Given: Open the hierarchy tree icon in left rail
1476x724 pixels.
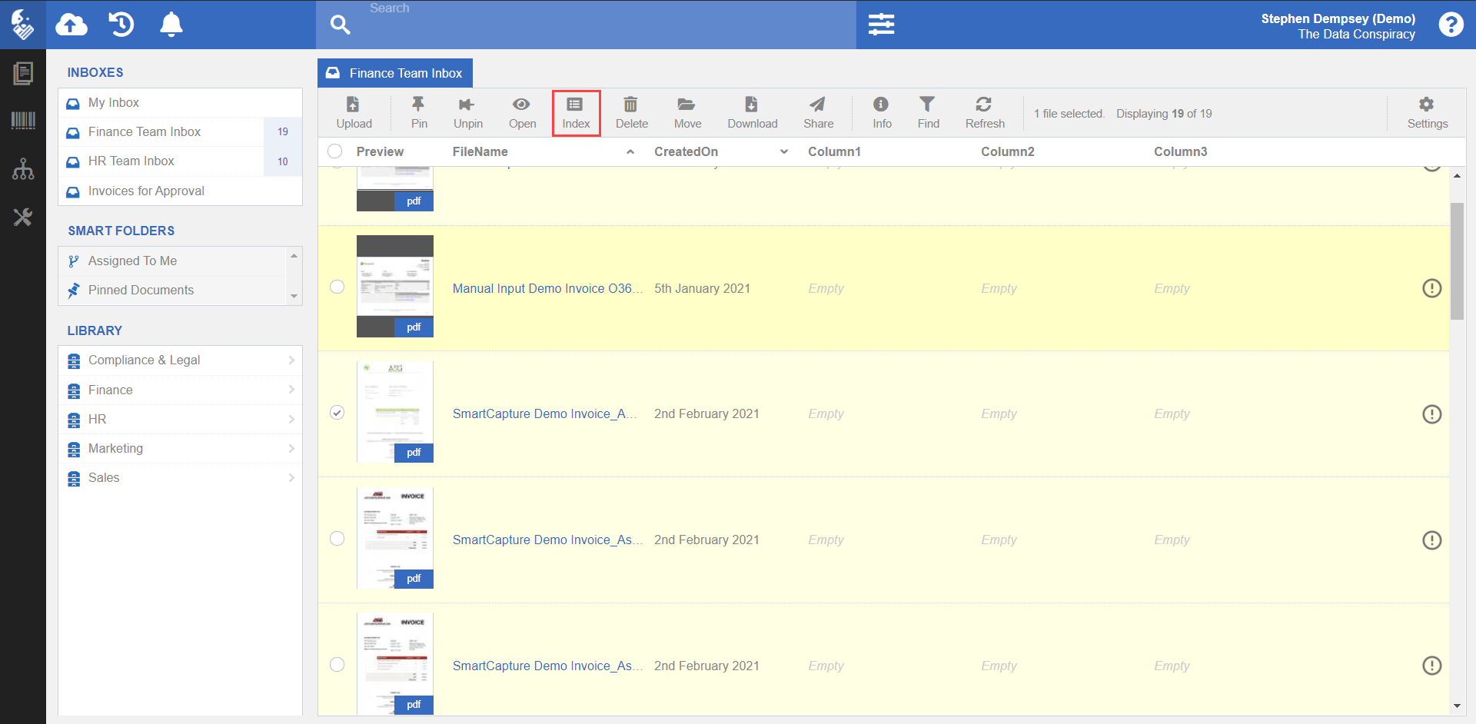Looking at the screenshot, I should pos(23,169).
